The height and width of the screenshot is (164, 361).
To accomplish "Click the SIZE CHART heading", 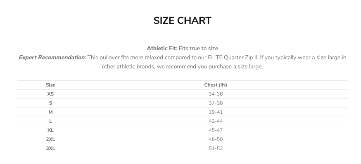I will (x=182, y=21).
